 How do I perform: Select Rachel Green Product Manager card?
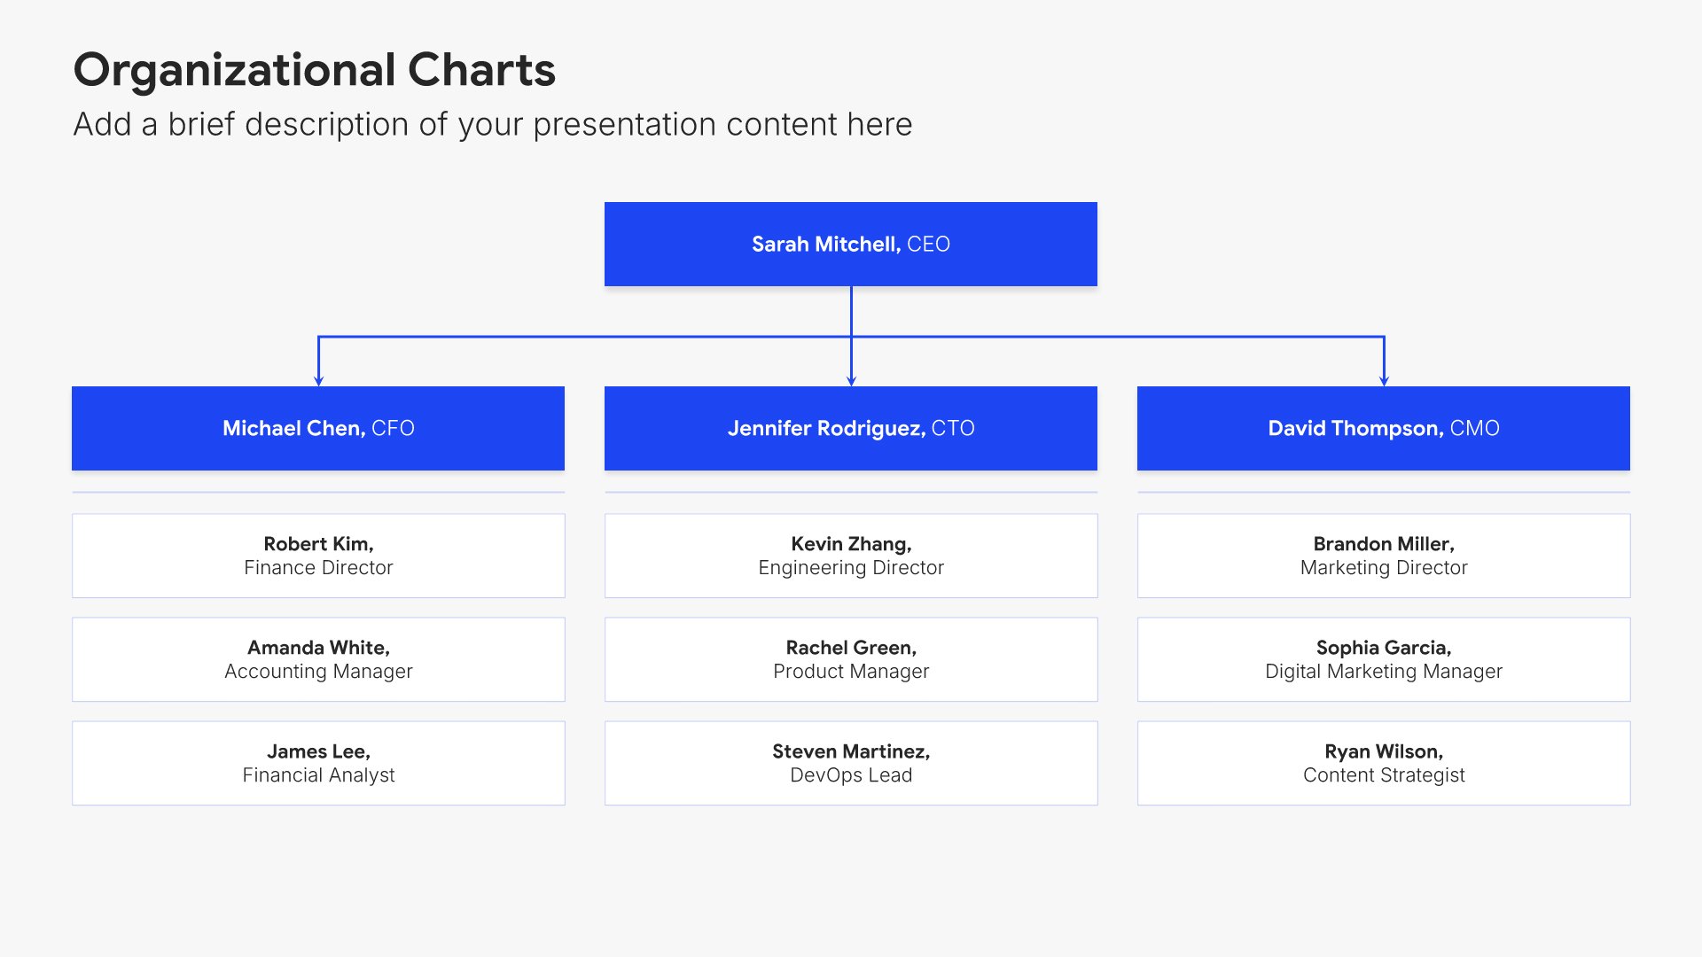(x=850, y=659)
